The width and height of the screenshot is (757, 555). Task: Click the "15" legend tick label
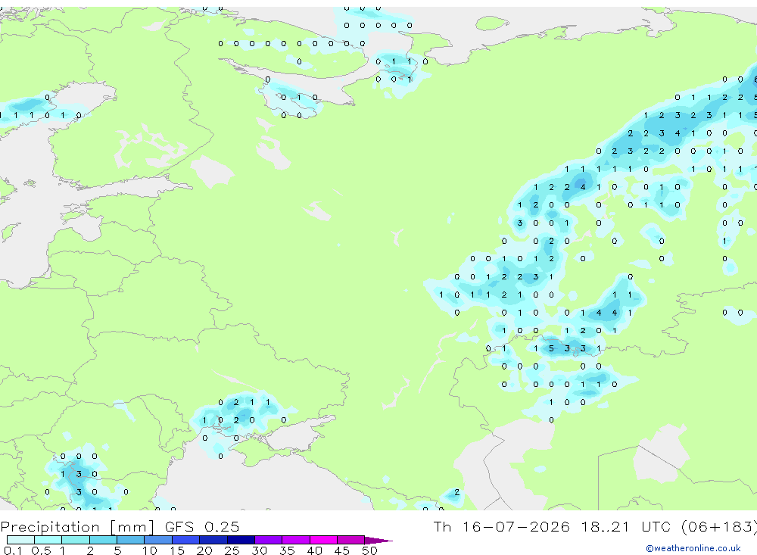point(176,550)
